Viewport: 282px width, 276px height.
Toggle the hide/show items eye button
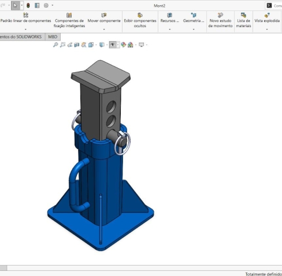click(113, 45)
